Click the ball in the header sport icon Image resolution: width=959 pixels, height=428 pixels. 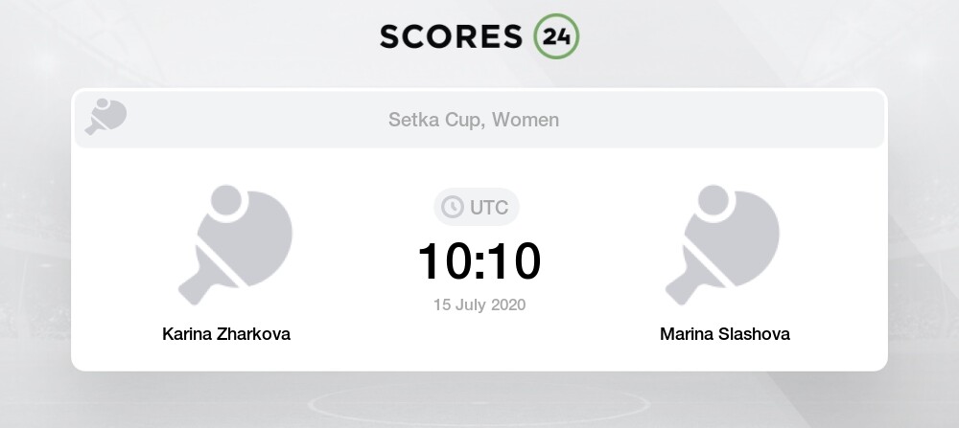point(103,103)
